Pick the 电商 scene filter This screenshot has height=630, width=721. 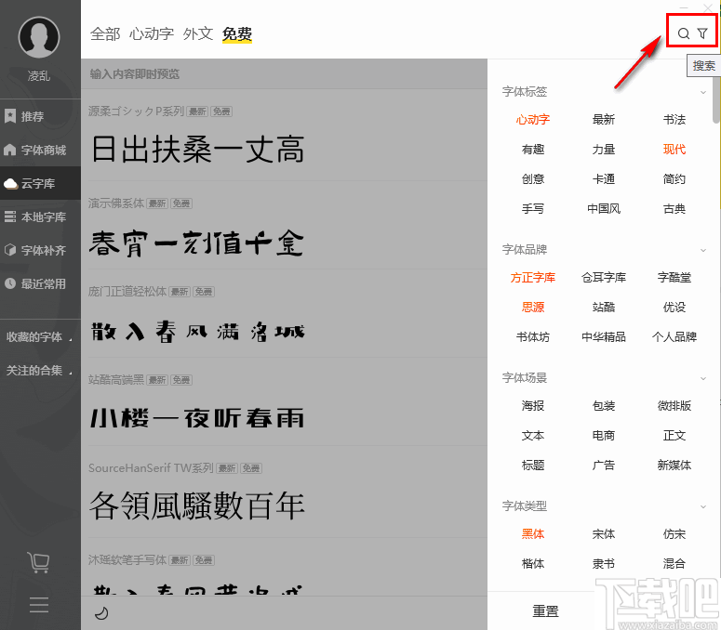click(x=604, y=435)
